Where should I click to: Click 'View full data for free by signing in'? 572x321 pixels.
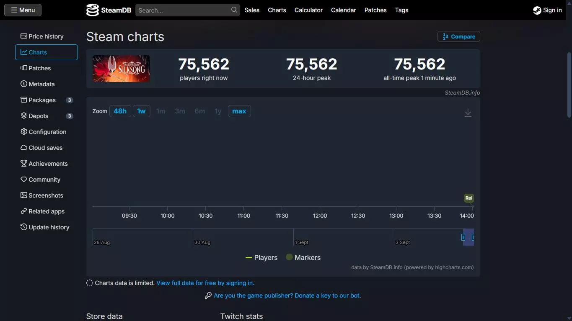pos(205,283)
